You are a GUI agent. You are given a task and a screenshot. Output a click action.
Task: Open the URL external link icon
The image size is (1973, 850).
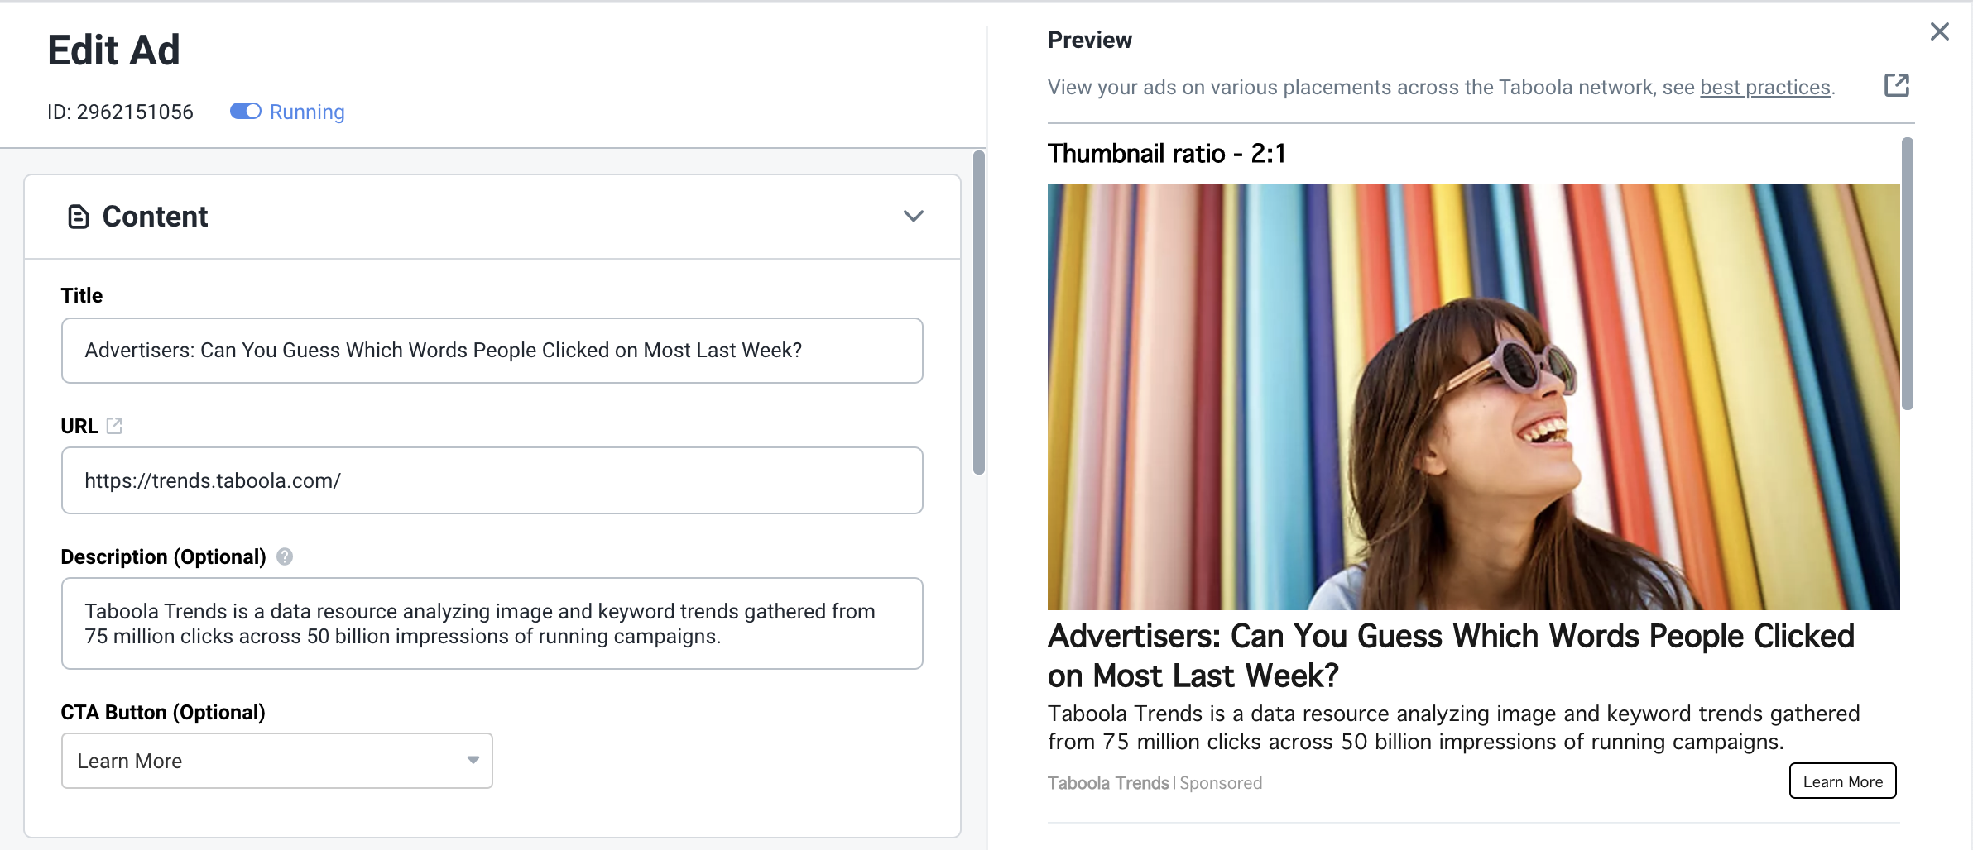(x=114, y=426)
